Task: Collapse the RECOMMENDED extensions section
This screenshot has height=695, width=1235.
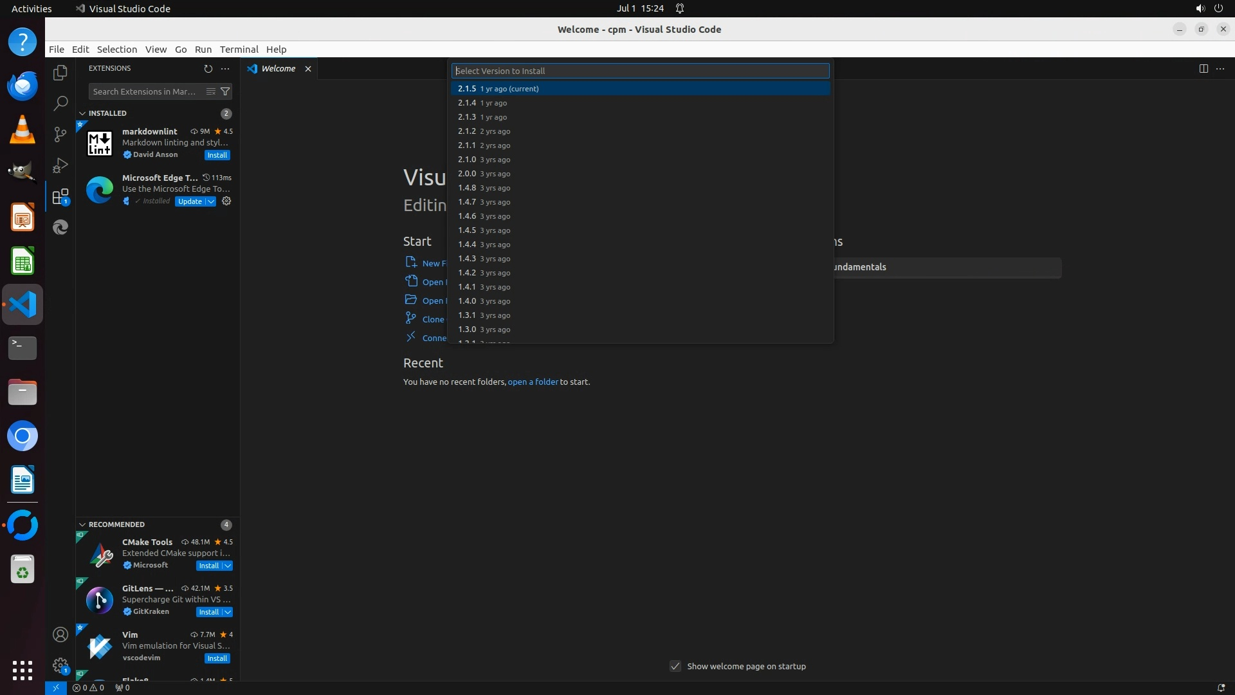Action: (x=82, y=524)
